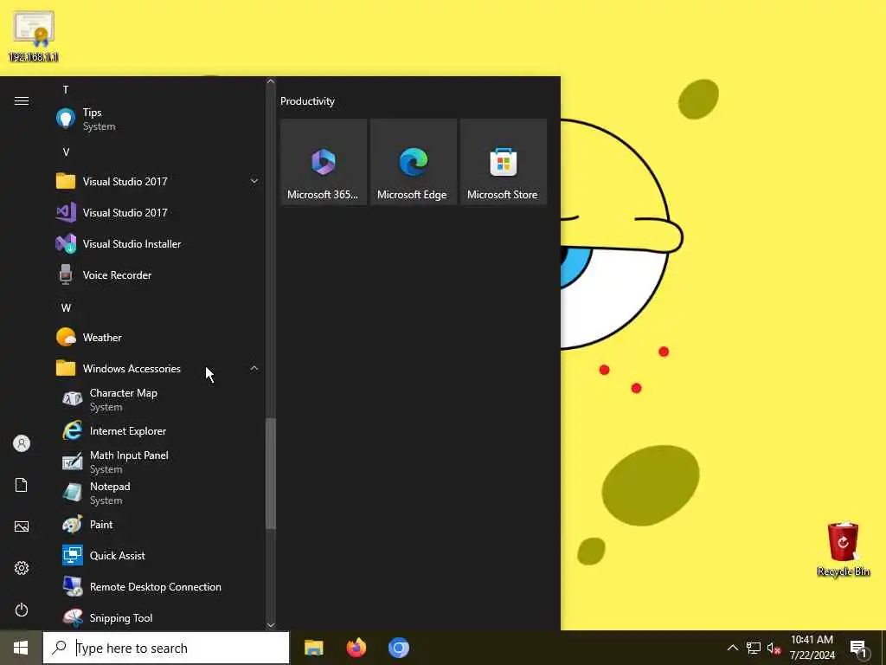Click the muted volume tray icon
Screen dimensions: 886x665
[x=774, y=648]
